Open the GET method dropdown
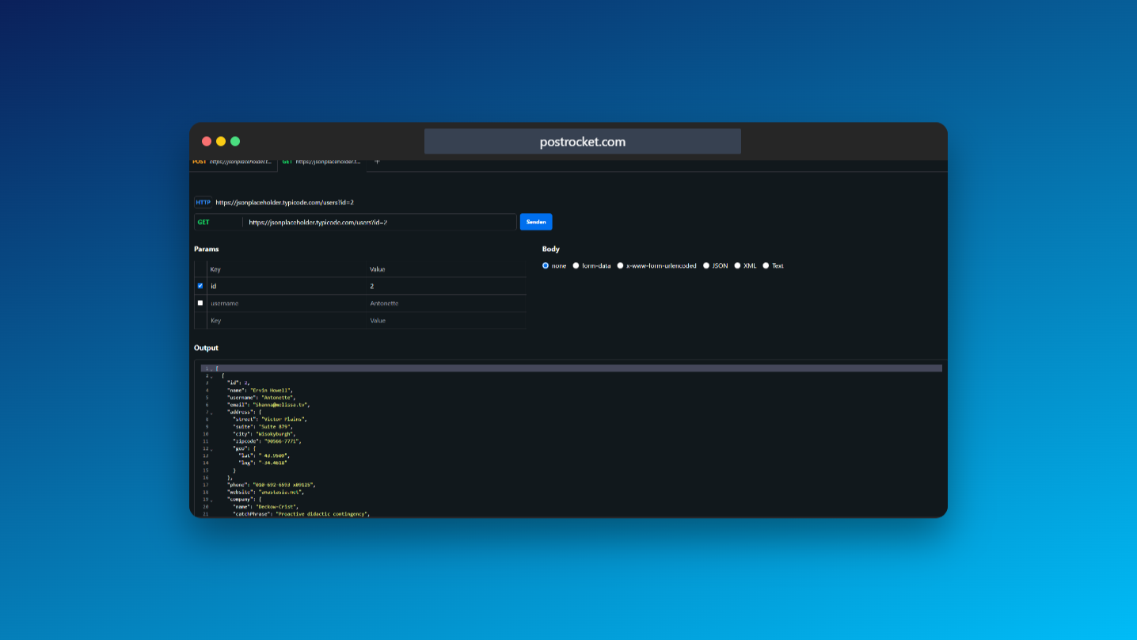Image resolution: width=1137 pixels, height=640 pixels. pyautogui.click(x=219, y=223)
